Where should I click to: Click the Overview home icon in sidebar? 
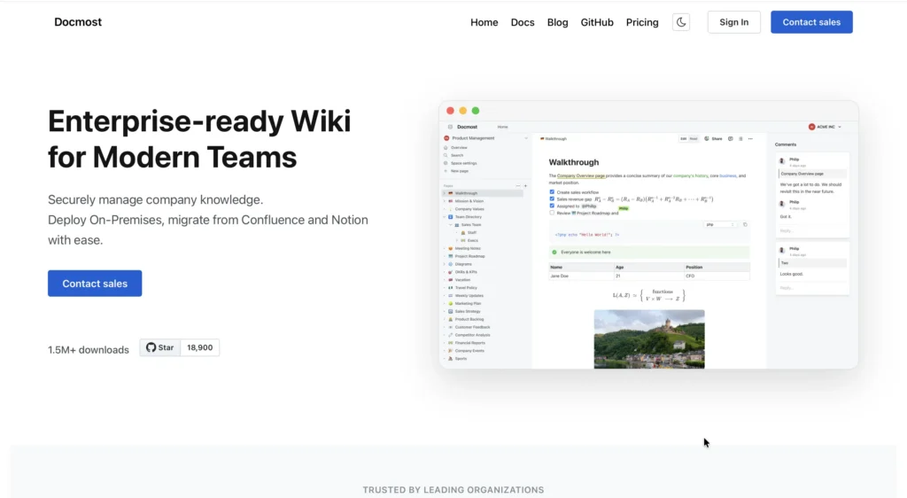click(446, 147)
